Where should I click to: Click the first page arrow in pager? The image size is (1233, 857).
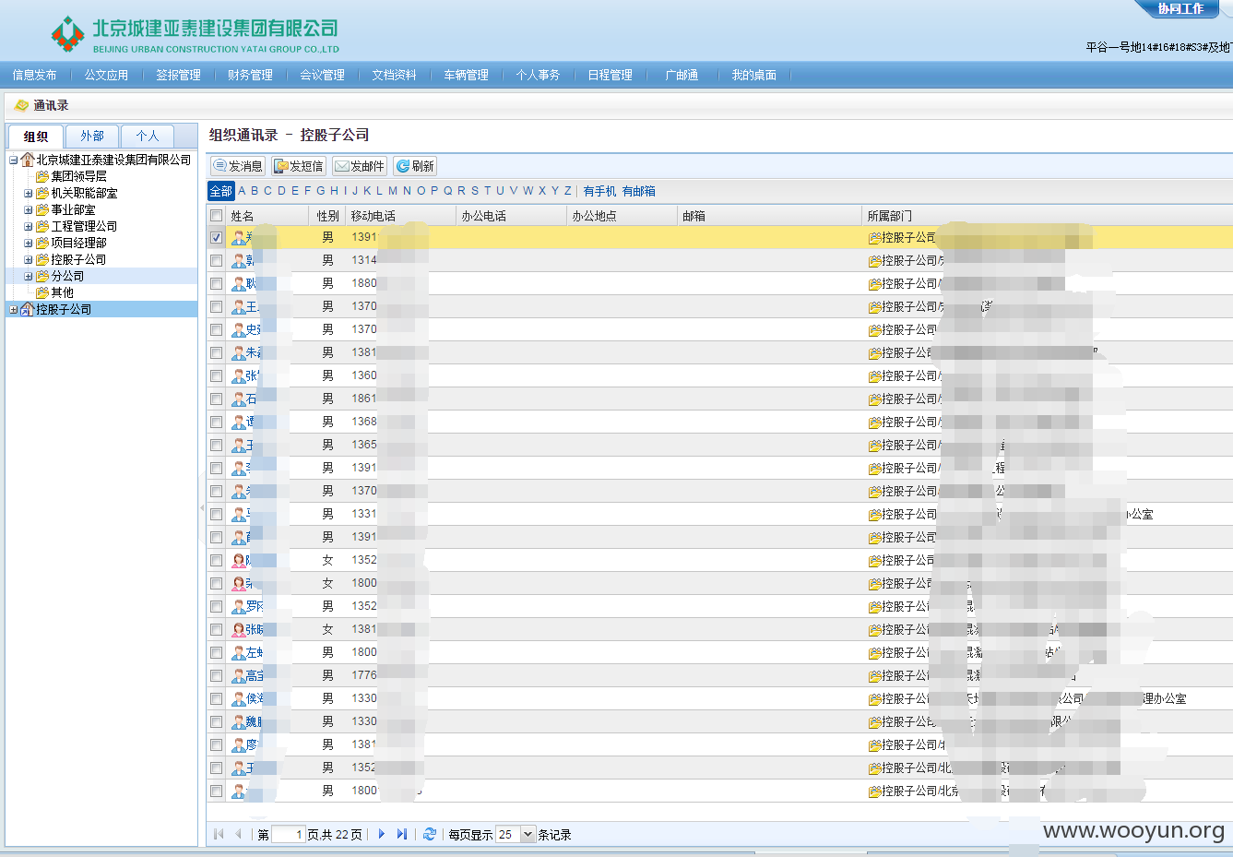(x=219, y=834)
